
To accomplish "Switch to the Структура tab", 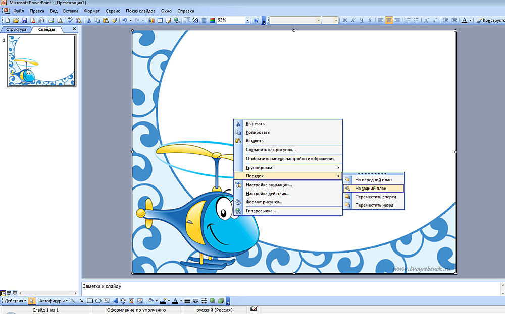I will pos(16,29).
